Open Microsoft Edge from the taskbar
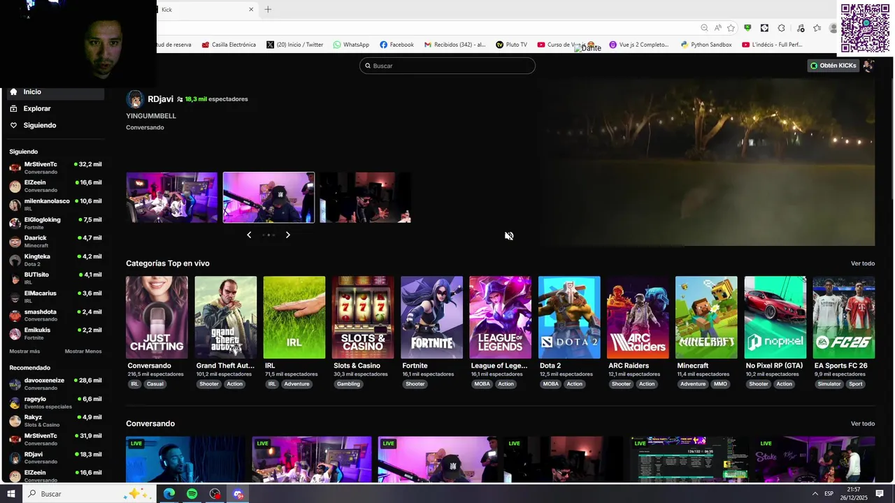This screenshot has height=503, width=895. [x=169, y=494]
